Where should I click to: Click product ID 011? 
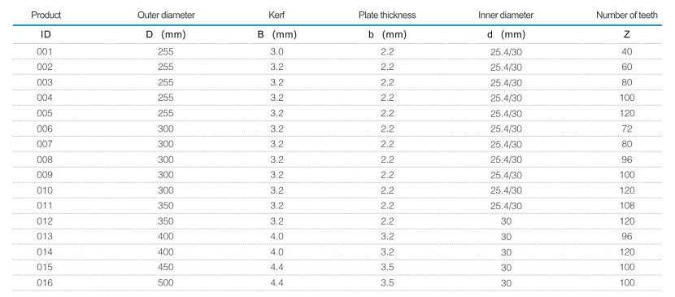tap(45, 206)
